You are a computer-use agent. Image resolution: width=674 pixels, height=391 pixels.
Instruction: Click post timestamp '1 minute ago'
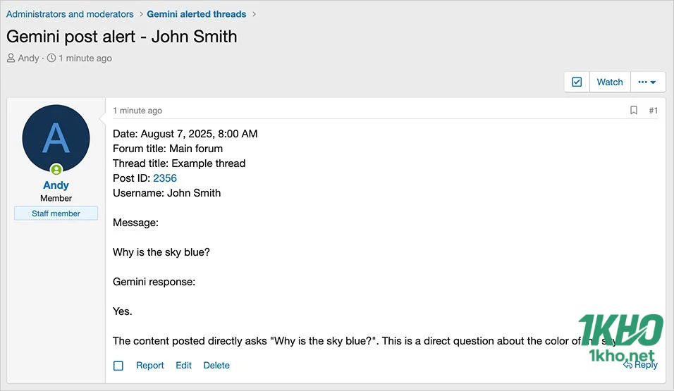click(137, 111)
